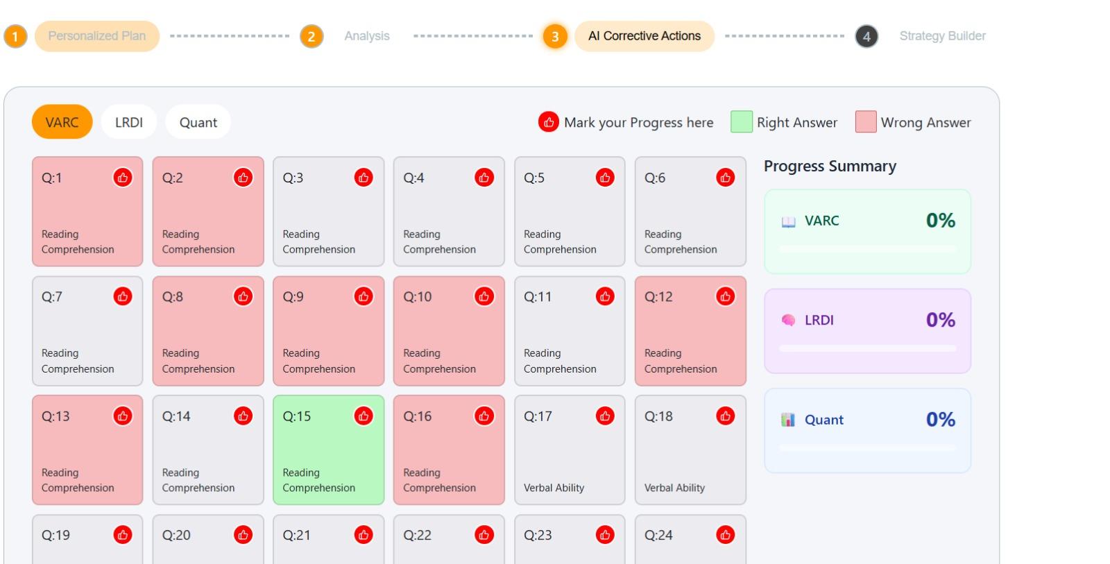Screen dimensions: 1110x564
Task: Toggle thumbs-up on Q:6 card
Action: pos(725,178)
